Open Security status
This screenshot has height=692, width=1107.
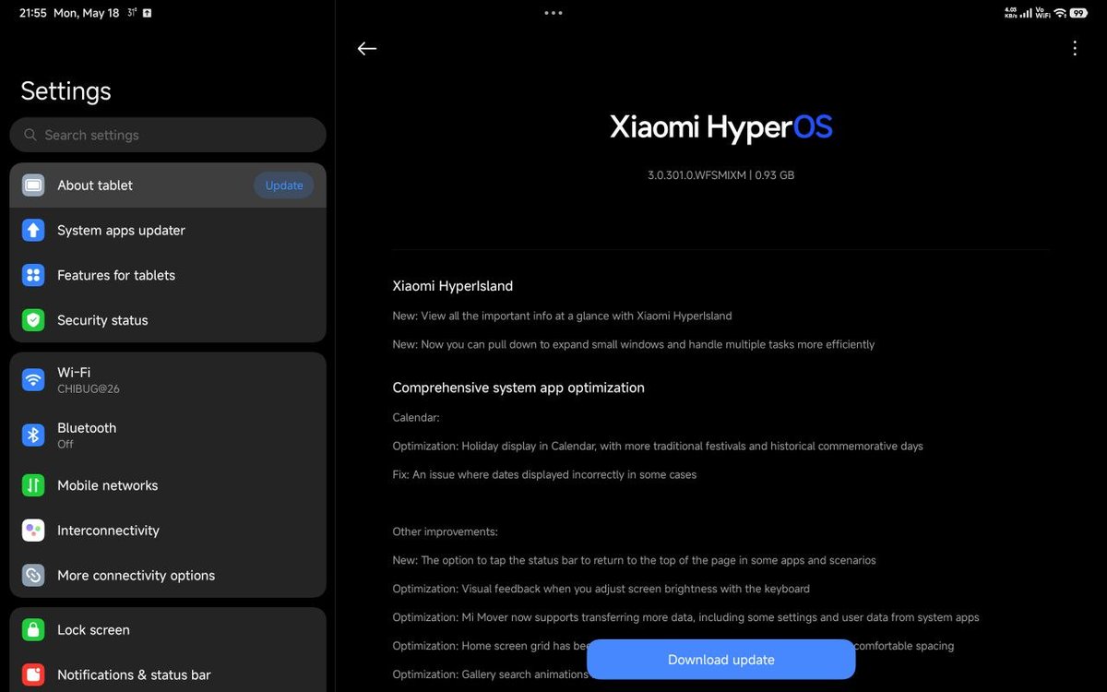[x=168, y=320]
